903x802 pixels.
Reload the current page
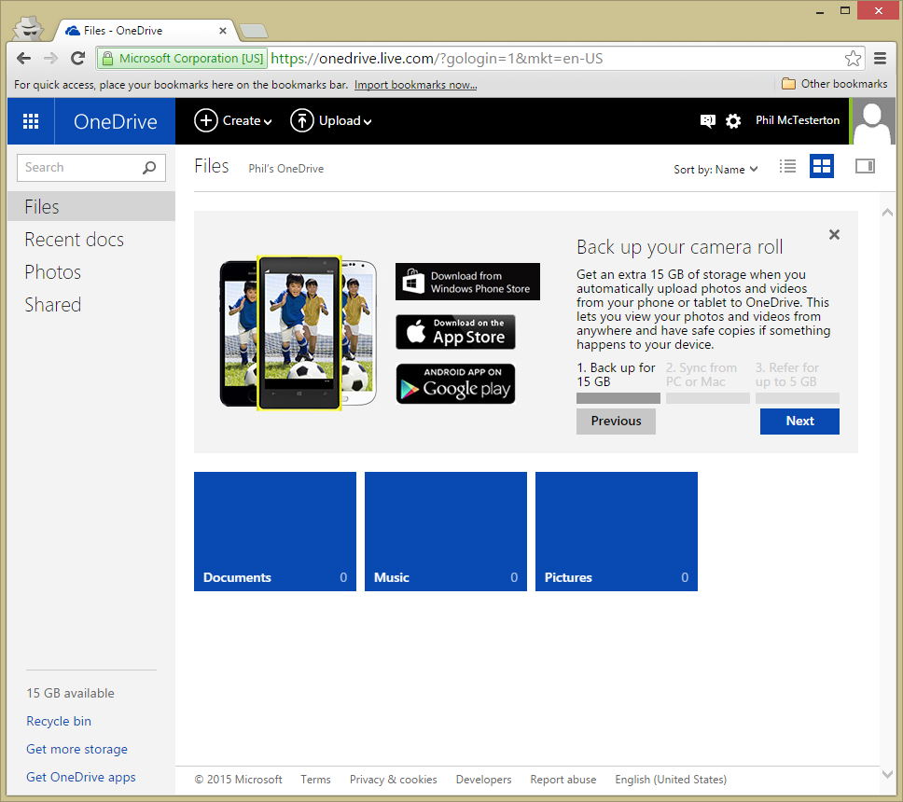point(77,58)
